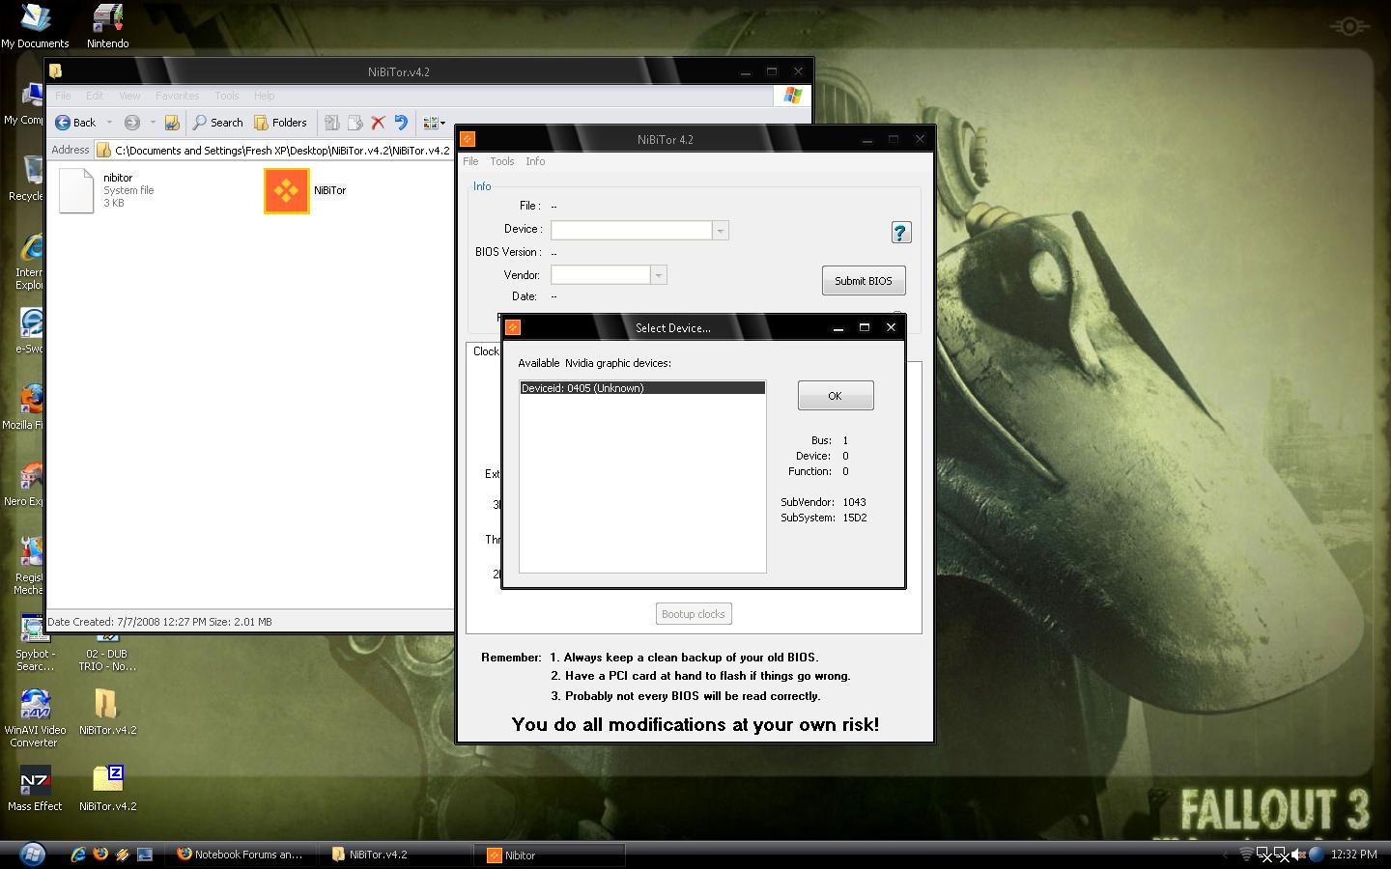
Task: Expand the Forward history dropdown arrow
Action: 153,123
